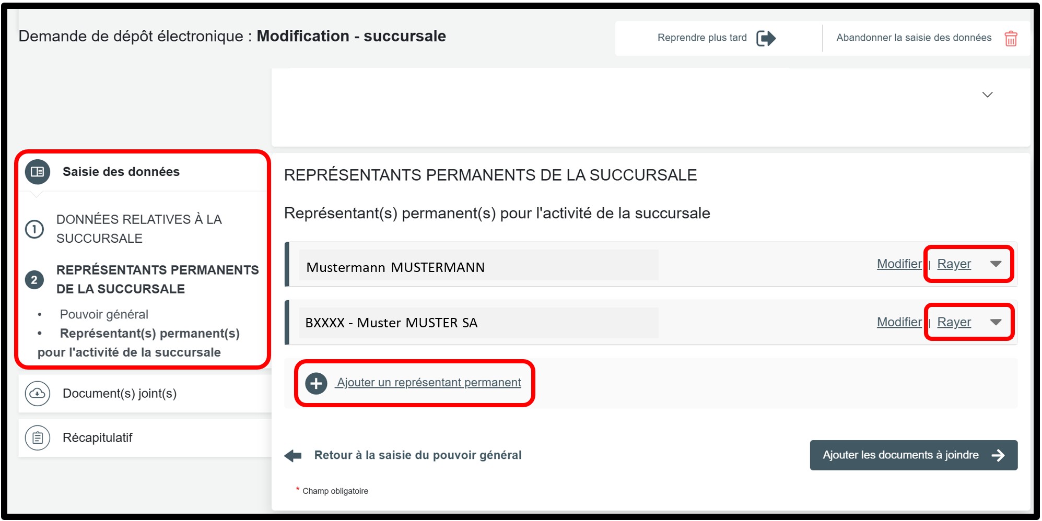Screen dimensions: 1042x521
Task: Open the Document(s) joint(s) section
Action: [120, 393]
